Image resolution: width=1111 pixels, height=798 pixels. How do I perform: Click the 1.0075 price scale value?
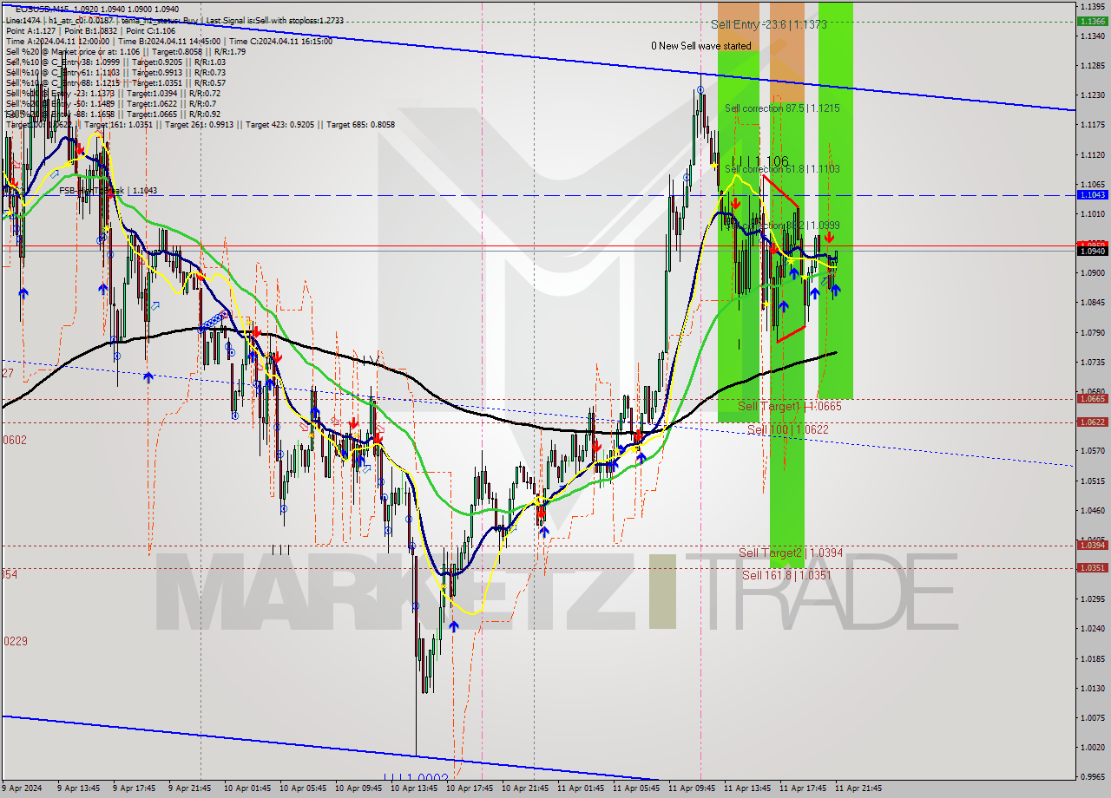[1092, 717]
